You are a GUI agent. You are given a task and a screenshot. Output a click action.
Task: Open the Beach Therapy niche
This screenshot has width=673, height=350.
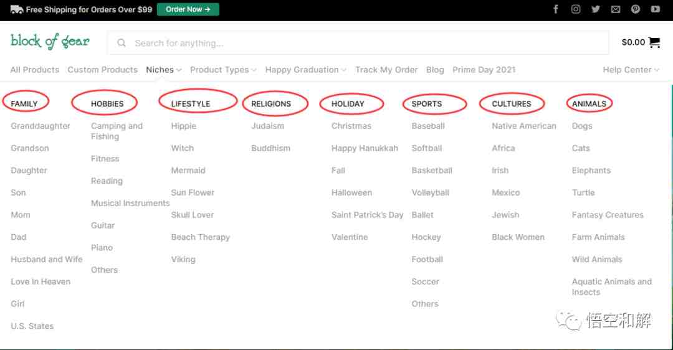click(201, 237)
